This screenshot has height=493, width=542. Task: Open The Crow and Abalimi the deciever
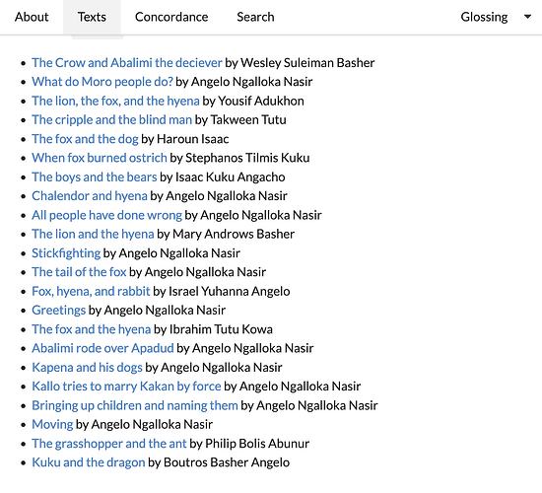[x=127, y=63]
